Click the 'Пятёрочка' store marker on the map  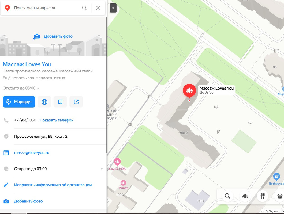pyautogui.click(x=276, y=177)
